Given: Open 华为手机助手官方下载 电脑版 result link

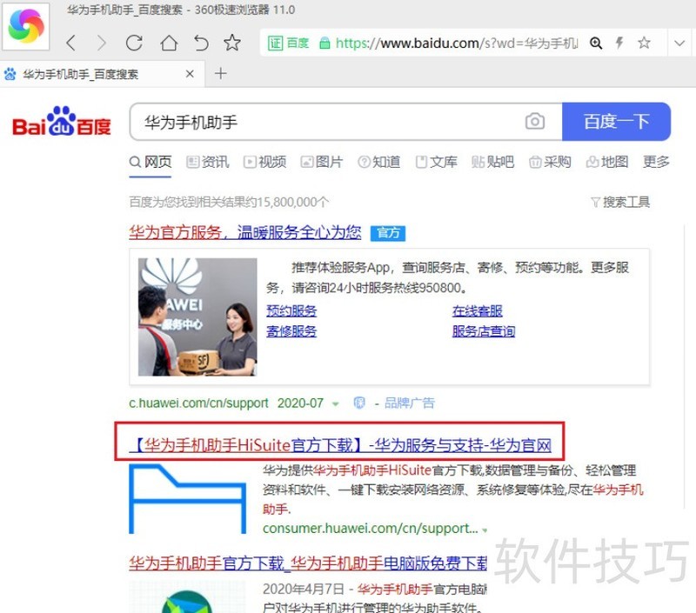Looking at the screenshot, I should pyautogui.click(x=308, y=563).
